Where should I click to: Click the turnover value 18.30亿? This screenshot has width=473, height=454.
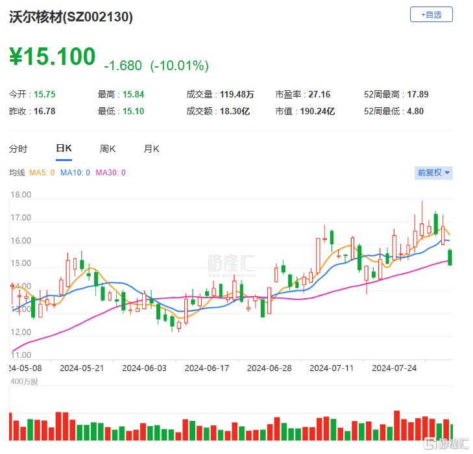[x=235, y=111]
